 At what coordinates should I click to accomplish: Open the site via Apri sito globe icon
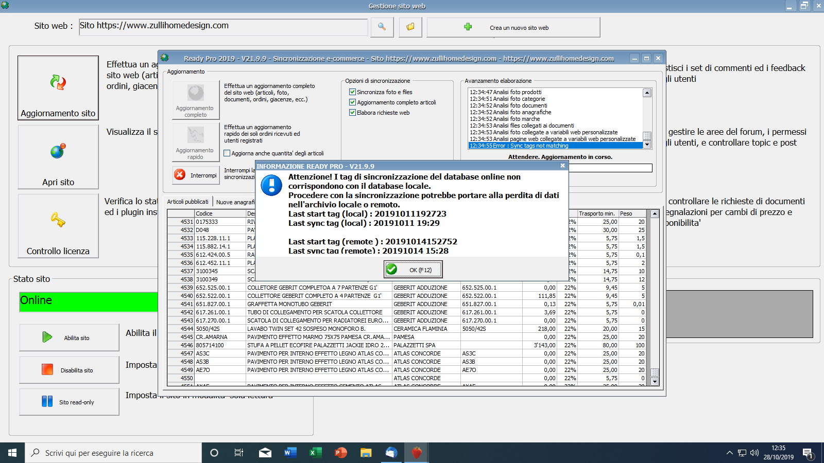58,151
